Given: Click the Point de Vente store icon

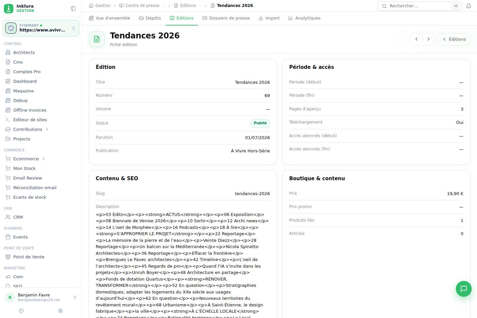Looking at the screenshot, I should 8,257.
